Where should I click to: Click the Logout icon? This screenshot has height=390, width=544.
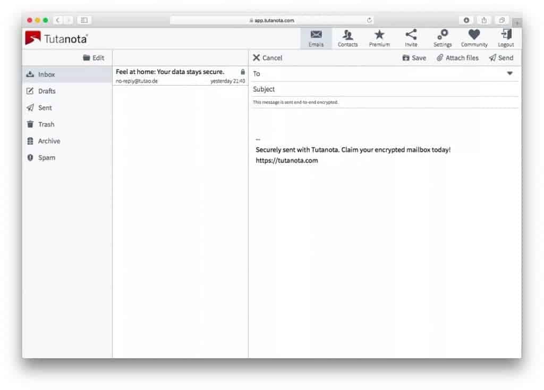(x=506, y=35)
